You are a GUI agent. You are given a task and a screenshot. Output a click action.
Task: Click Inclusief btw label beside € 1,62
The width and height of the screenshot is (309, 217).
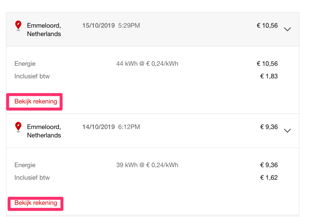32,178
